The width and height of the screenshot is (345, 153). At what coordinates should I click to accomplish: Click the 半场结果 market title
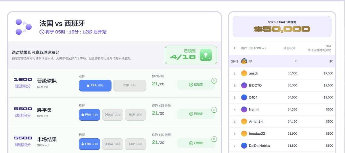[47, 139]
